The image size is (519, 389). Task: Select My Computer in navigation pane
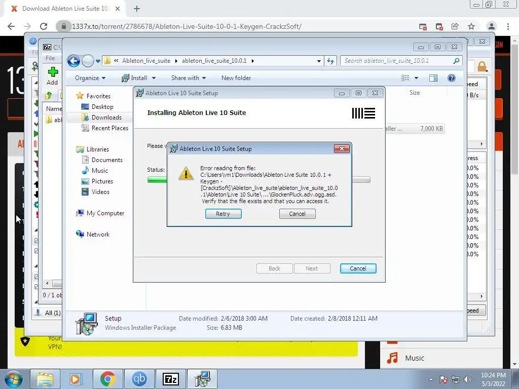pyautogui.click(x=100, y=213)
